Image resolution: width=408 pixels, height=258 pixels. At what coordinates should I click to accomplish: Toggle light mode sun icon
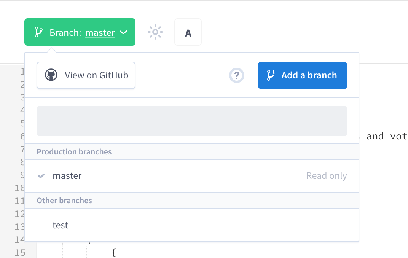pos(155,32)
